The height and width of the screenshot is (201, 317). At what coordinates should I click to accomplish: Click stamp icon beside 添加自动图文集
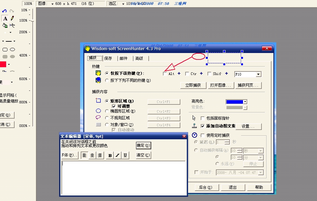coord(194,126)
